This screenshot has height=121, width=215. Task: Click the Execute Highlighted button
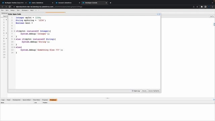click(154, 91)
